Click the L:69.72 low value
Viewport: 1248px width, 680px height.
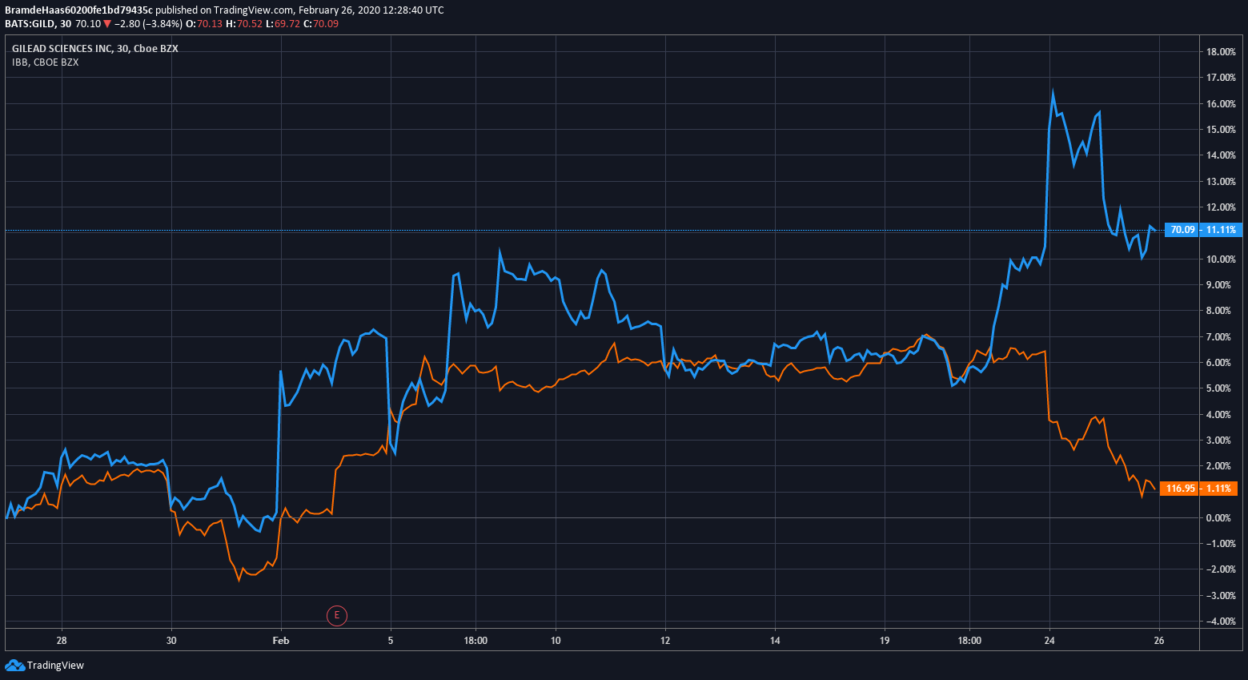[x=283, y=24]
